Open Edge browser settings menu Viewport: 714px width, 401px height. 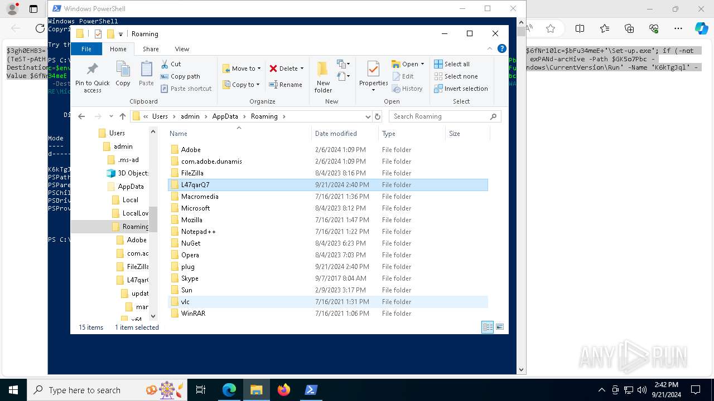(678, 28)
